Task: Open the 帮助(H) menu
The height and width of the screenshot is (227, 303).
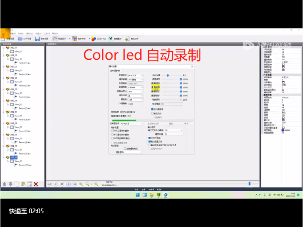Action: coord(55,34)
